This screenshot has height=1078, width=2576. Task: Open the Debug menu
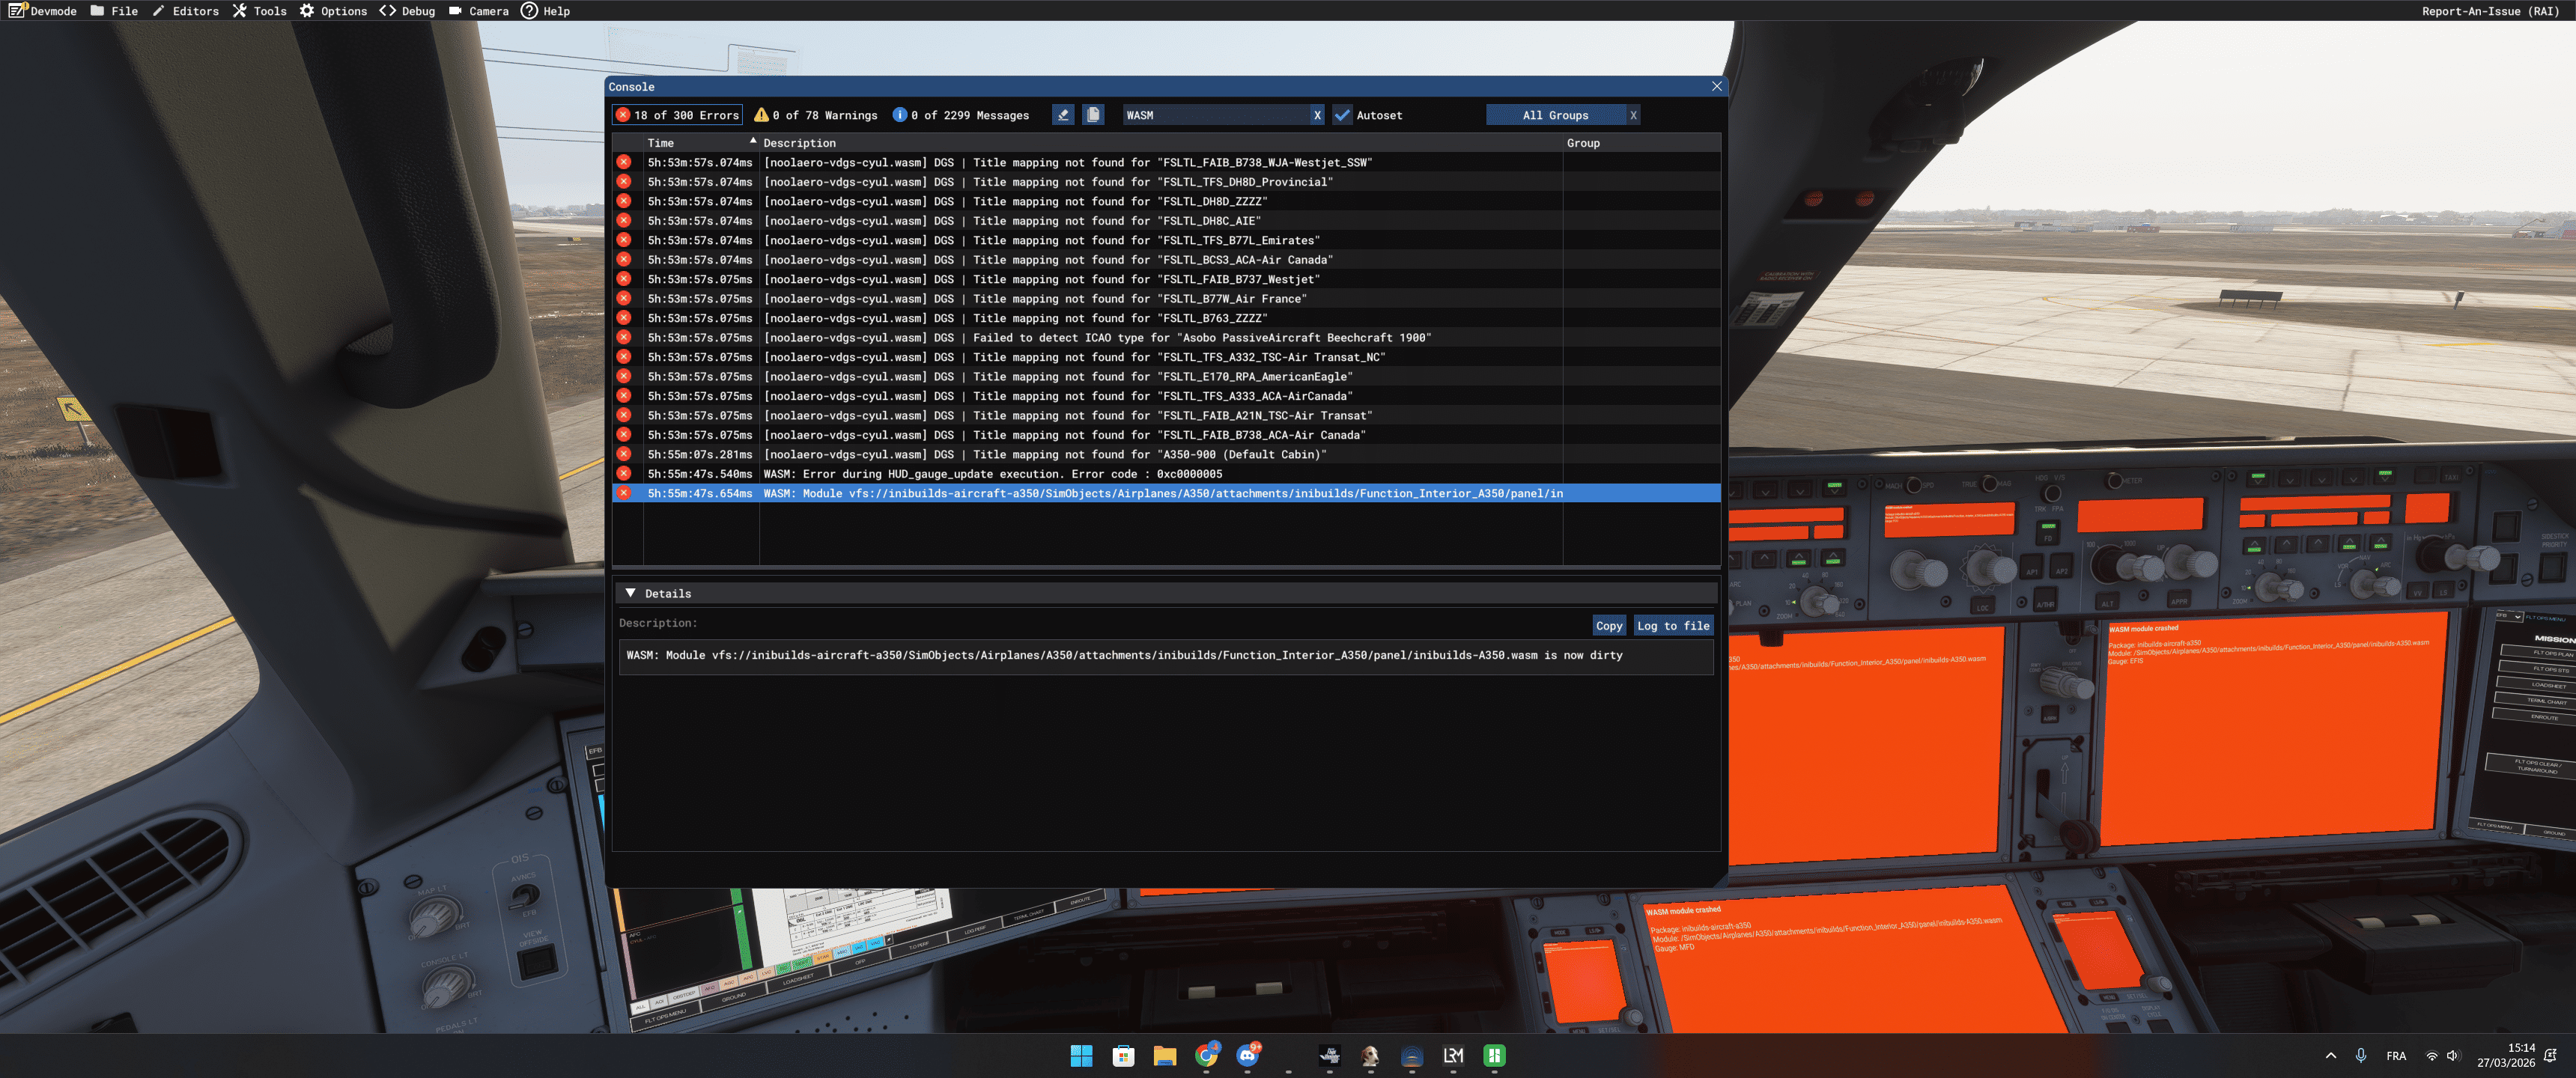coord(407,11)
